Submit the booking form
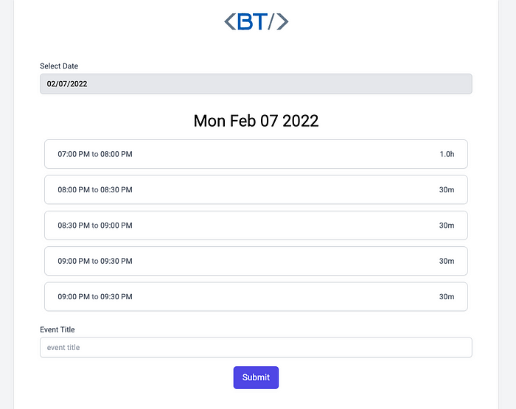This screenshot has width=516, height=409. 256,377
